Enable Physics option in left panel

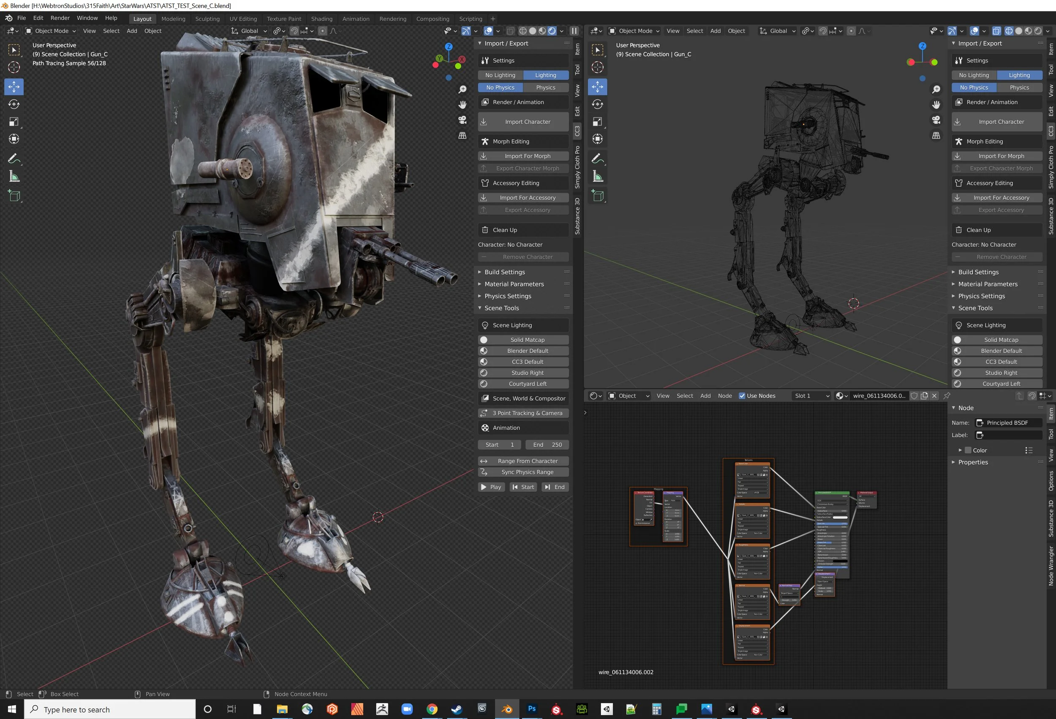(545, 87)
